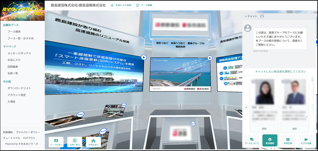Open ダウンロードリスト in sidebar
318x151 pixels.
click(19, 88)
